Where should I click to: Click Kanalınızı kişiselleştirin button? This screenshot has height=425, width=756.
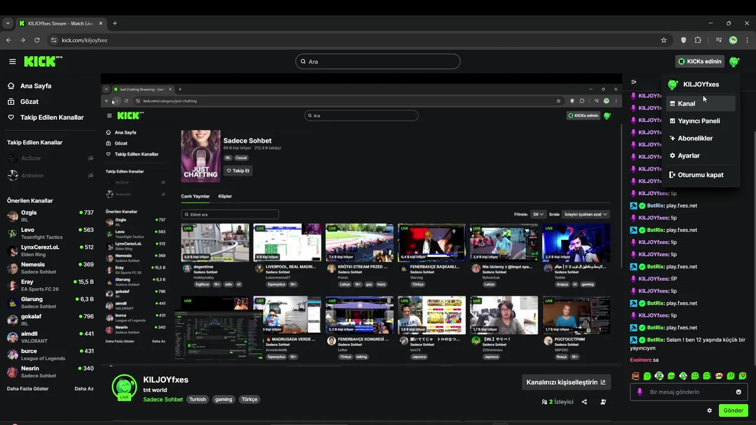(566, 382)
